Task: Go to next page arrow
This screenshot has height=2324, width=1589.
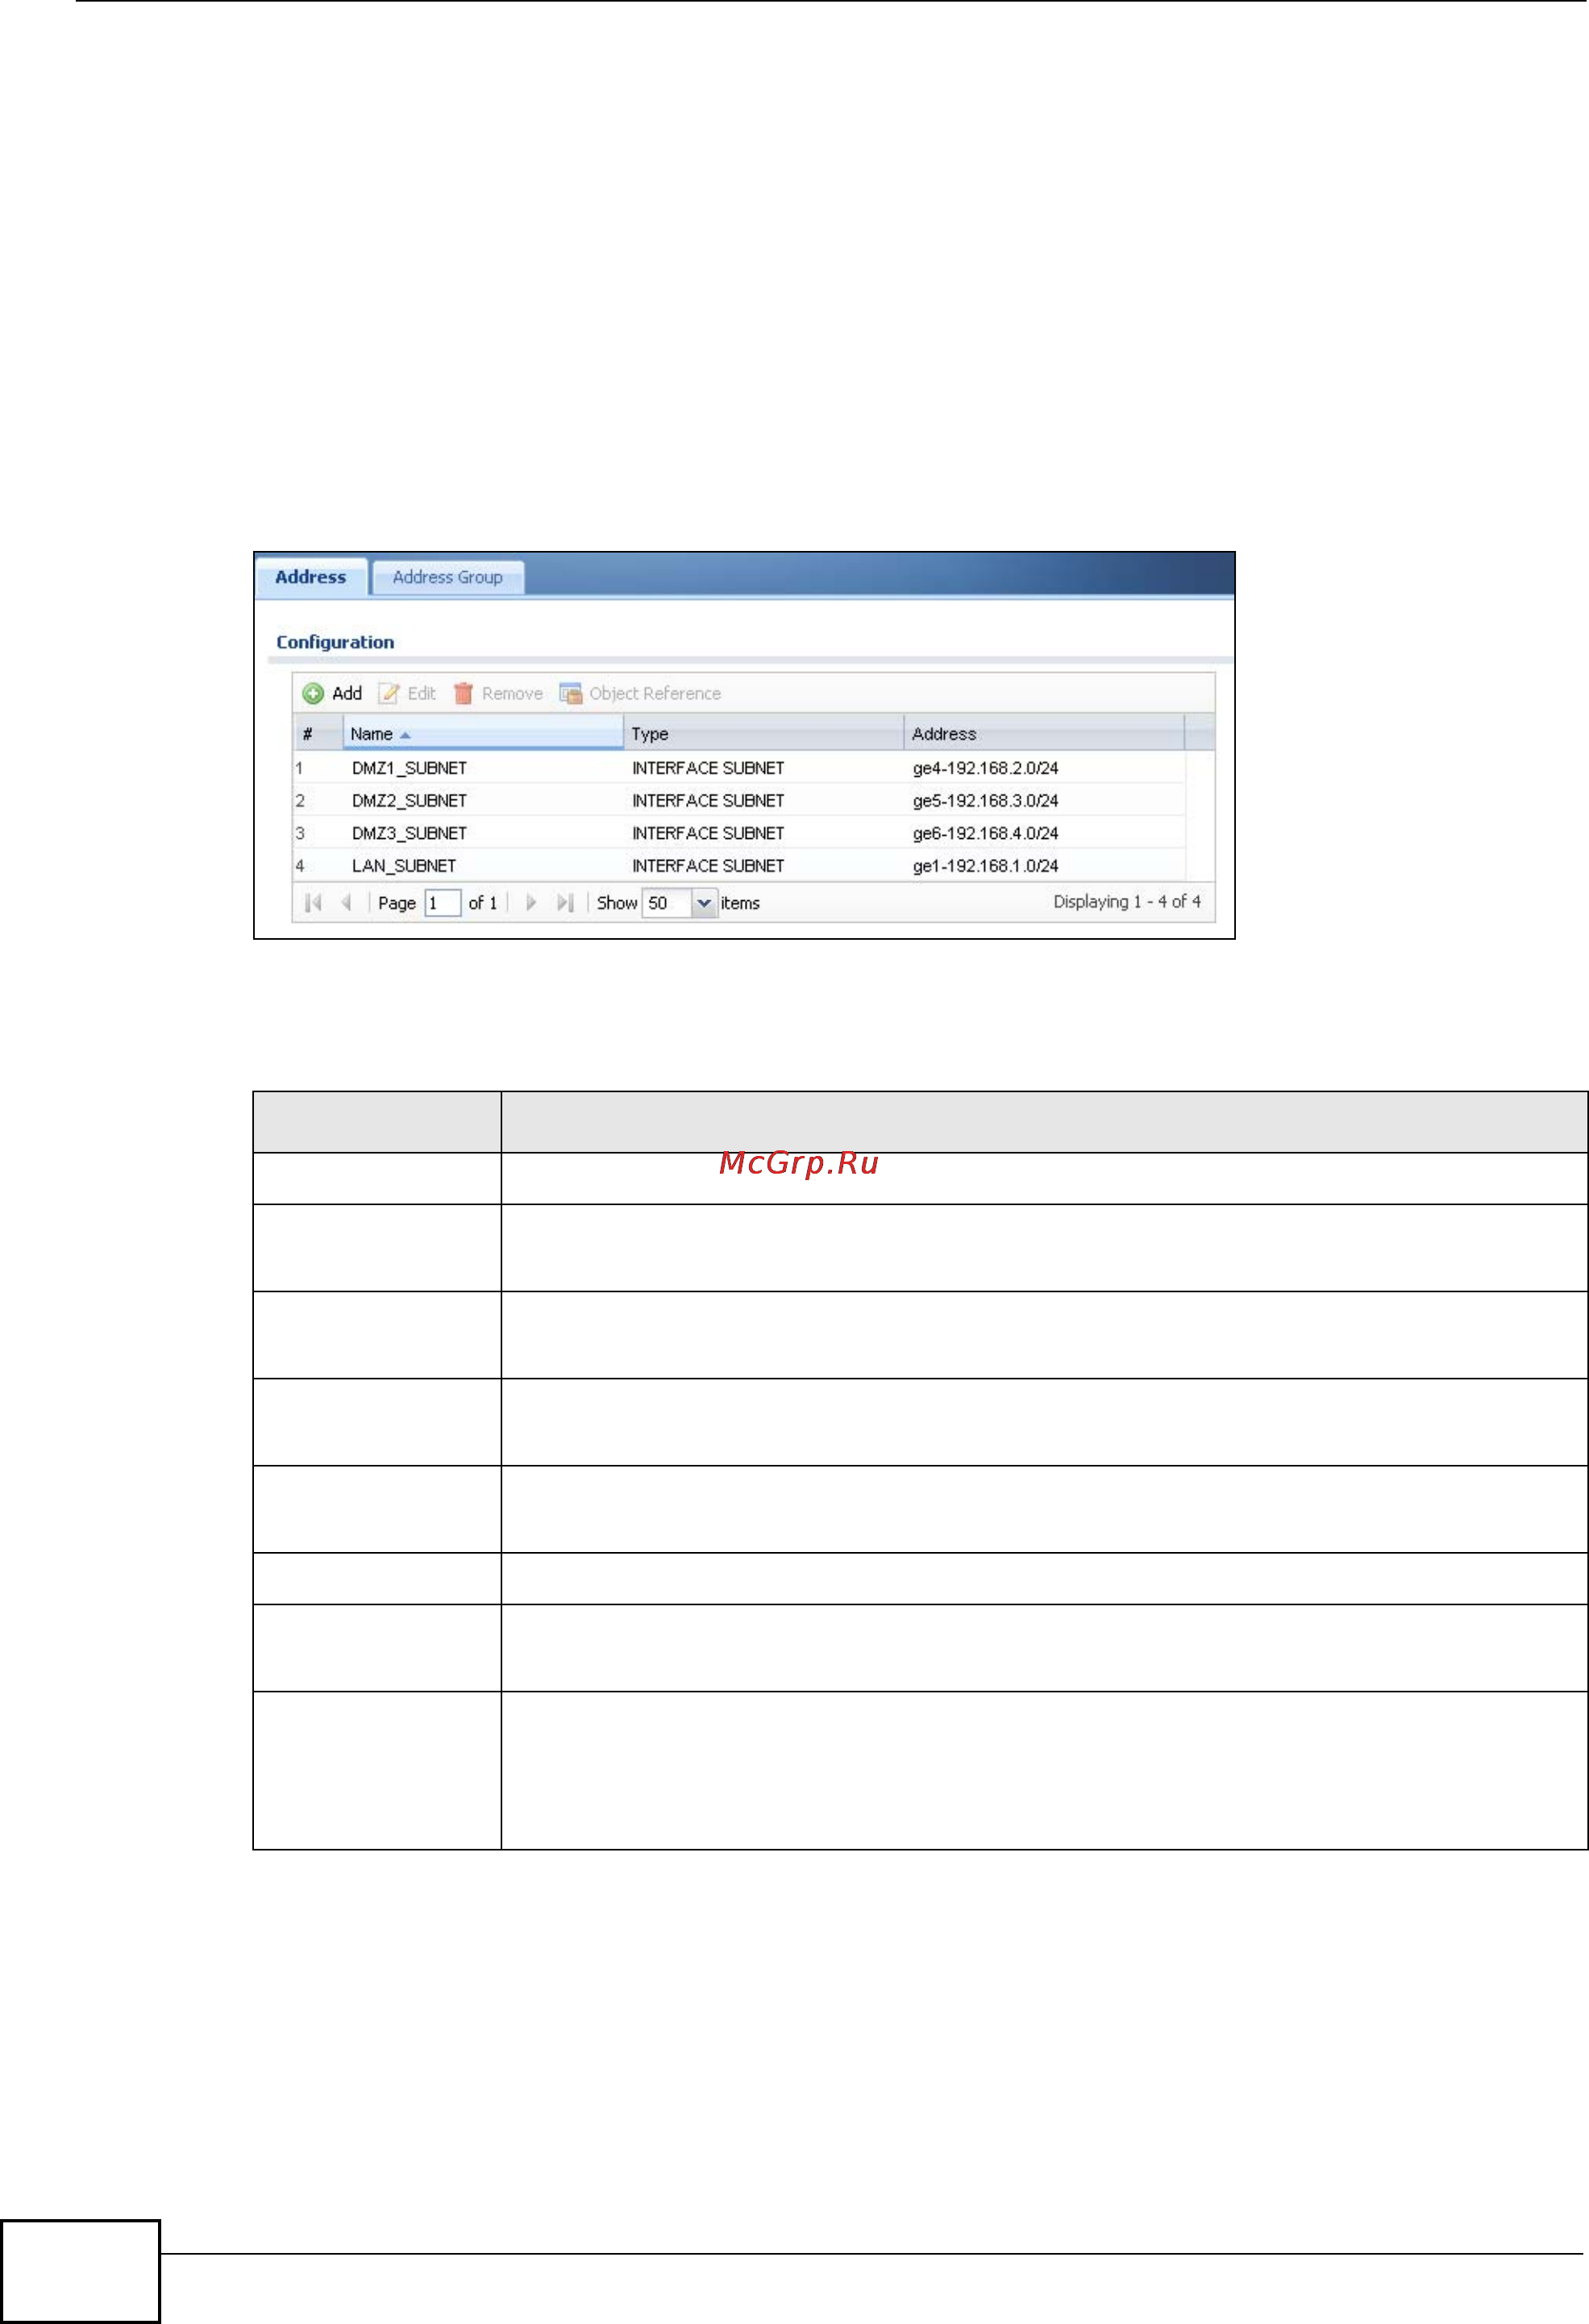Action: pyautogui.click(x=530, y=902)
